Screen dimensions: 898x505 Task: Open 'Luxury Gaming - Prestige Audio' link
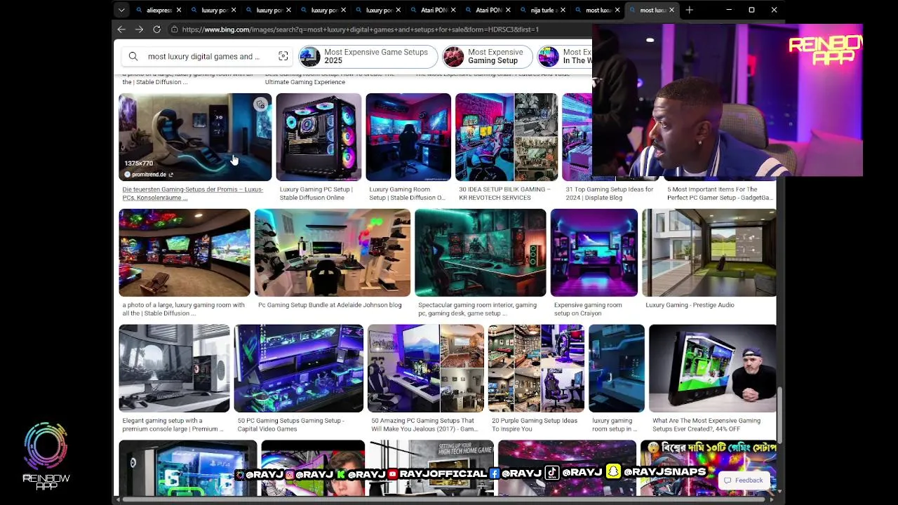pyautogui.click(x=690, y=305)
